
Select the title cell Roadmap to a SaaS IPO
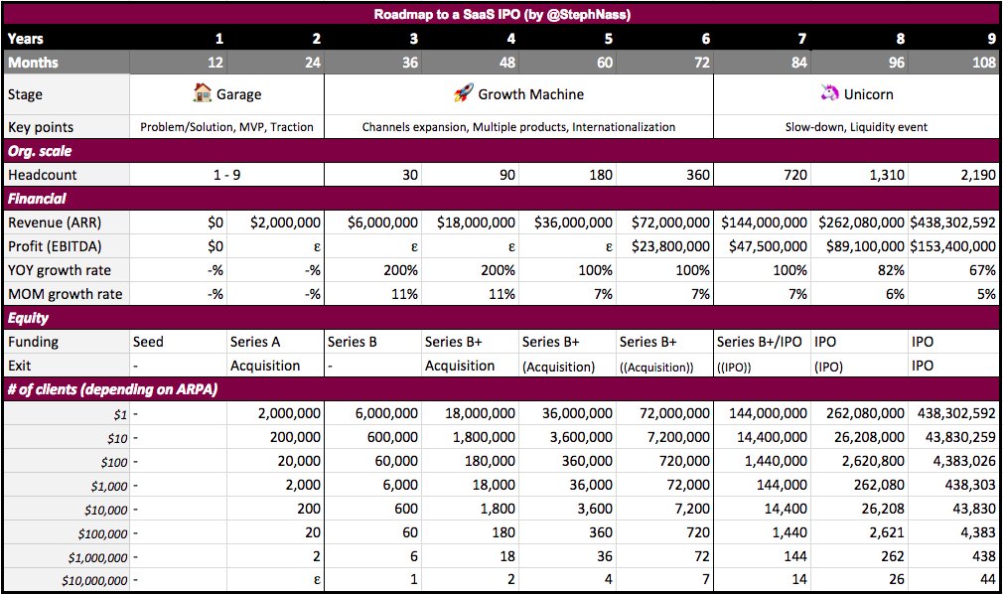click(x=502, y=14)
